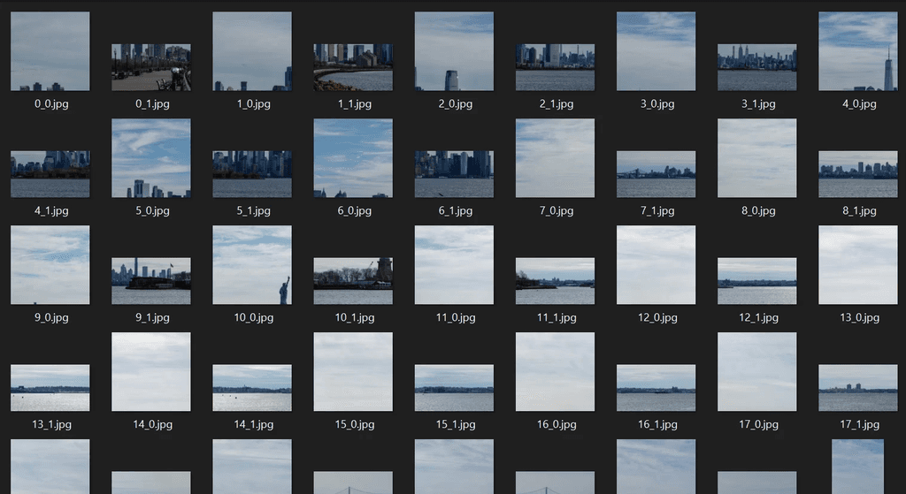Select the 1_0.jpg thumbnail image
906x494 pixels.
click(252, 51)
